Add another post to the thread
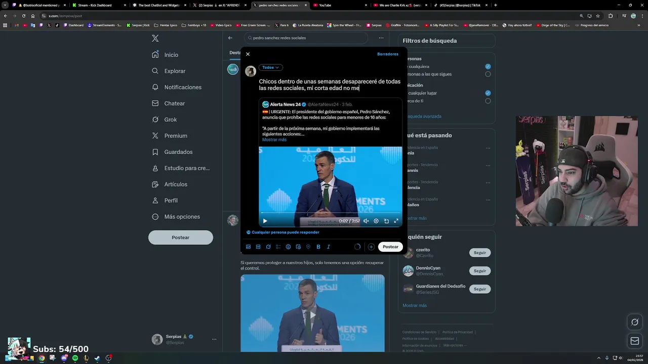The height and width of the screenshot is (364, 648). tap(371, 247)
